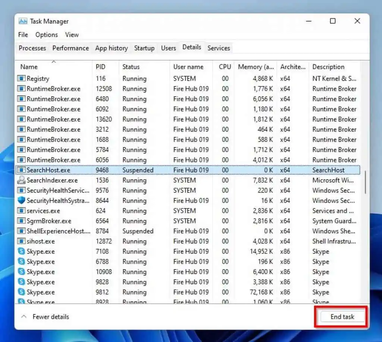Switch to the Services tab
Viewport: 382px width, 342px height.
[219, 48]
